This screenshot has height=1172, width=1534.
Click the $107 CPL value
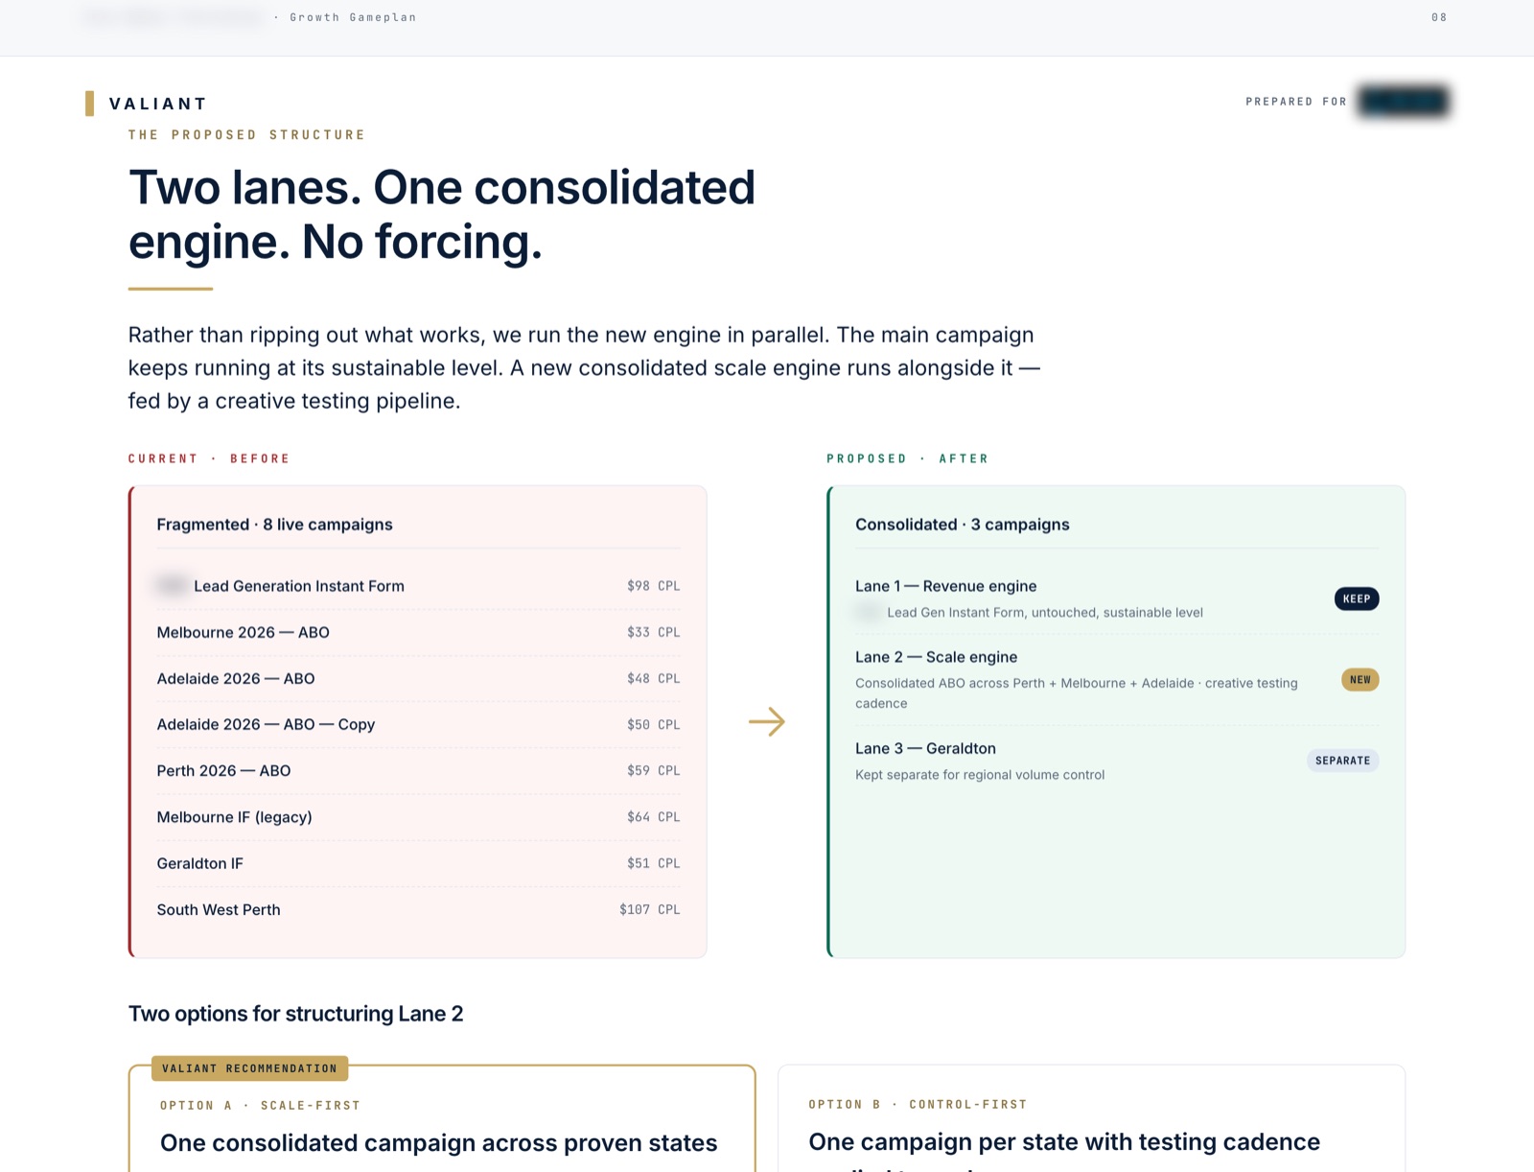(x=650, y=909)
